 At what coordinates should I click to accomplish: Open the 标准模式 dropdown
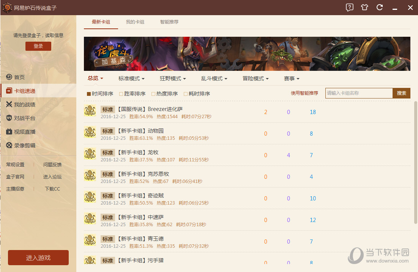click(131, 78)
